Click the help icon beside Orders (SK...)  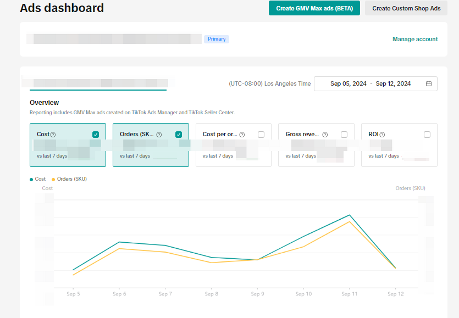(x=159, y=135)
